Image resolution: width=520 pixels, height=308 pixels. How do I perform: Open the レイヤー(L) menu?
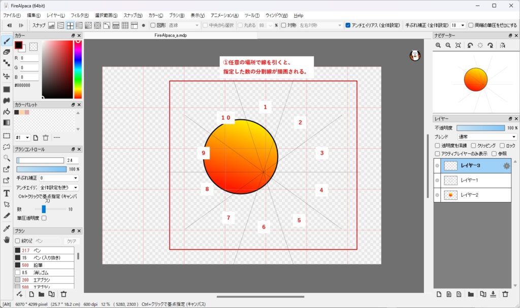pyautogui.click(x=56, y=15)
